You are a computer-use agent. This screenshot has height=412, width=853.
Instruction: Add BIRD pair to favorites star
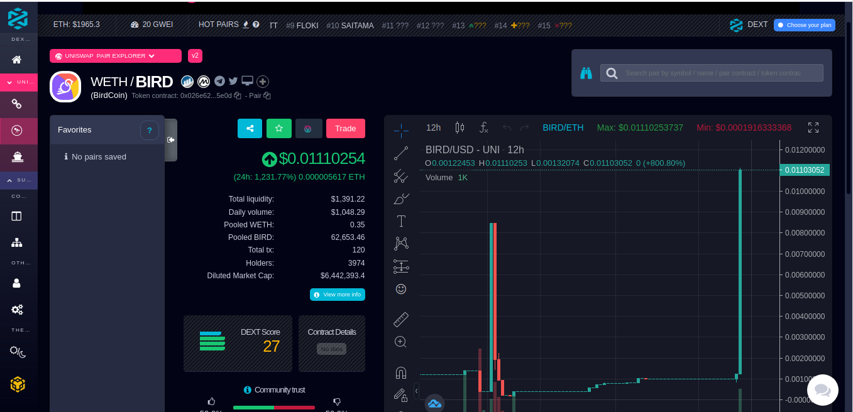[279, 128]
